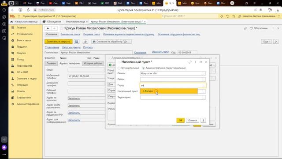Switch to the История работы tab
The image size is (282, 159).
93,64
